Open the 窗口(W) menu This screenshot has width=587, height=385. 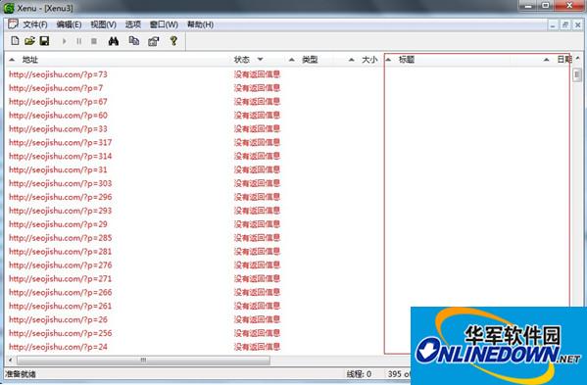pos(164,24)
